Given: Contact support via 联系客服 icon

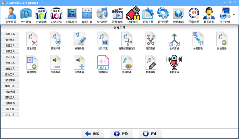Looking at the screenshot, I should [209, 16].
